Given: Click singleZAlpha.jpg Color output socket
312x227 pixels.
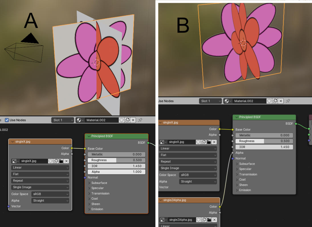Looking at the screenshot, I should pyautogui.click(x=220, y=207).
